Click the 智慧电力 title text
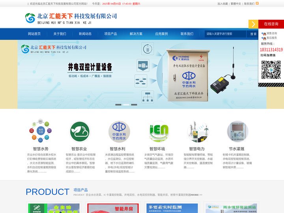Screen dimensions: 284x213 (x=197, y=149)
